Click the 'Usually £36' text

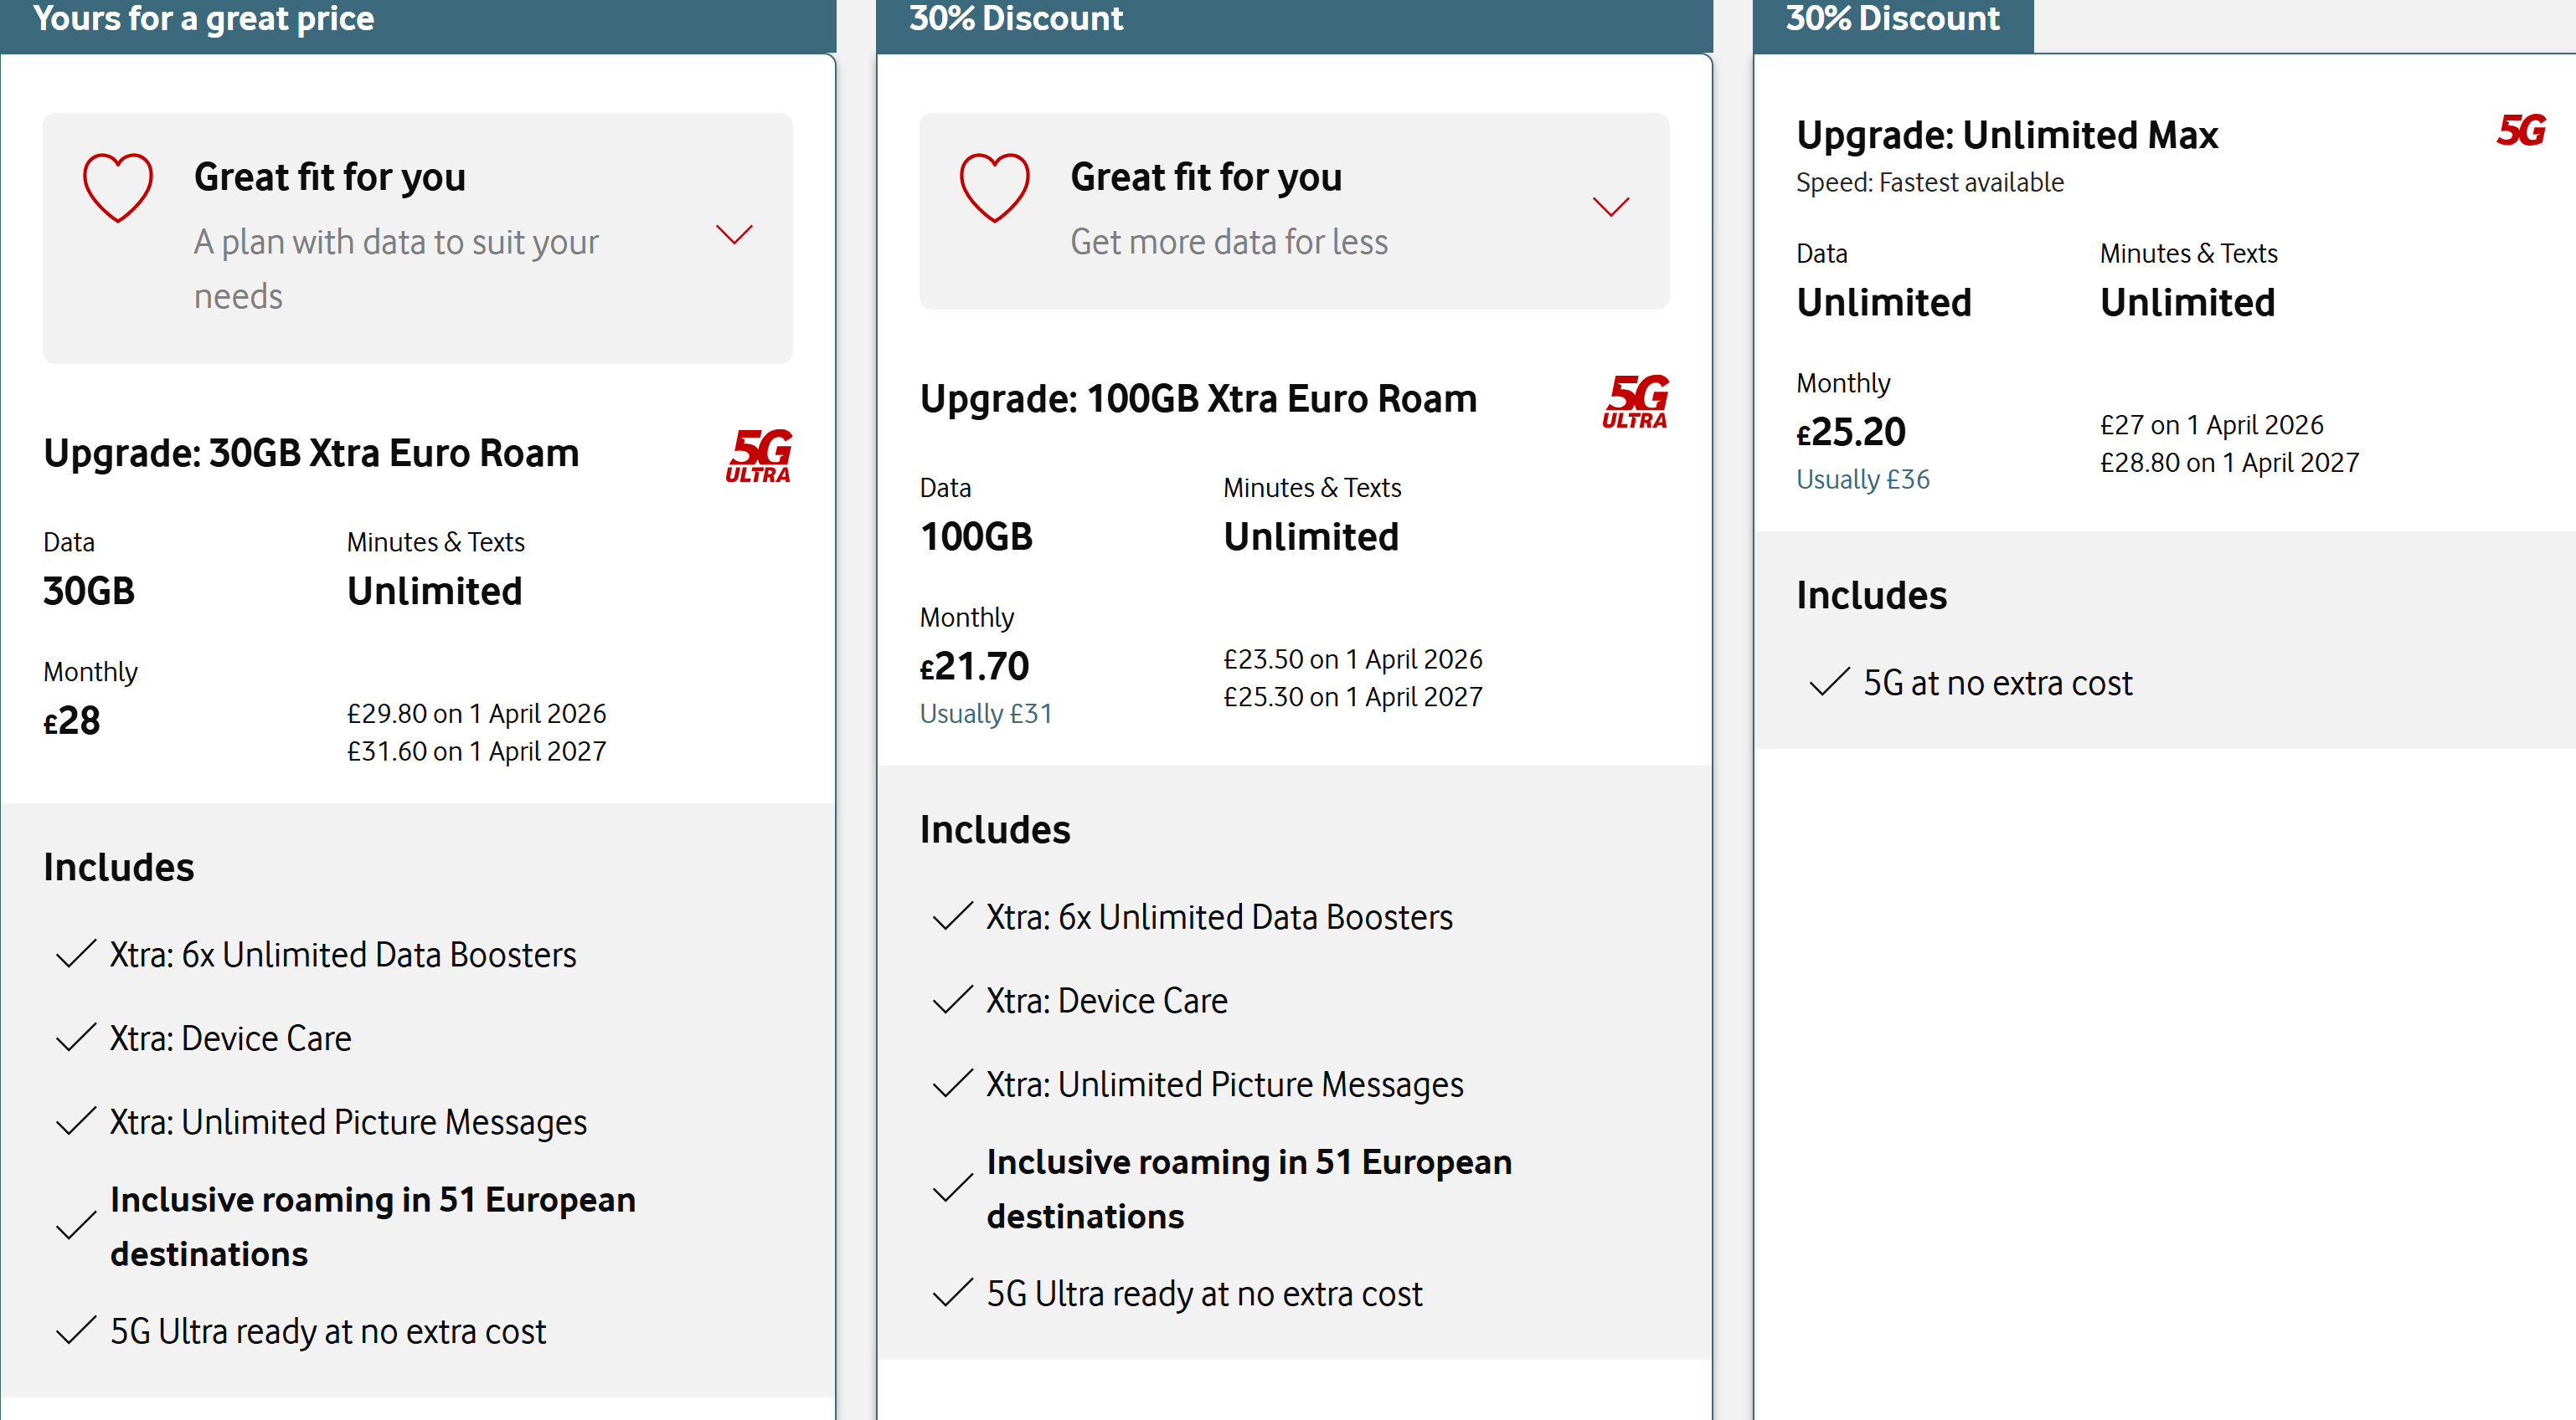click(x=1863, y=479)
